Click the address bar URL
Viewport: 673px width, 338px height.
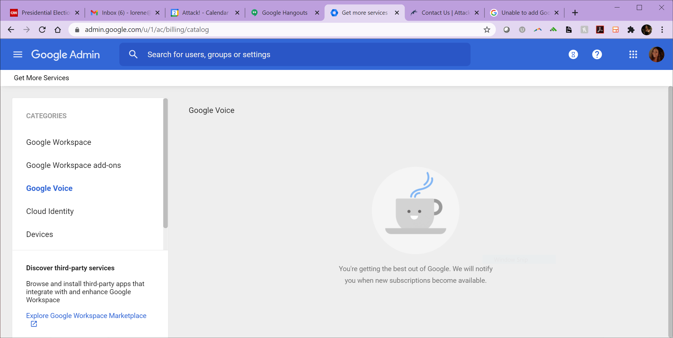[x=147, y=30]
